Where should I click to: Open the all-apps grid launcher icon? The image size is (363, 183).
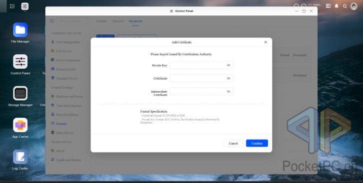pyautogui.click(x=12, y=6)
